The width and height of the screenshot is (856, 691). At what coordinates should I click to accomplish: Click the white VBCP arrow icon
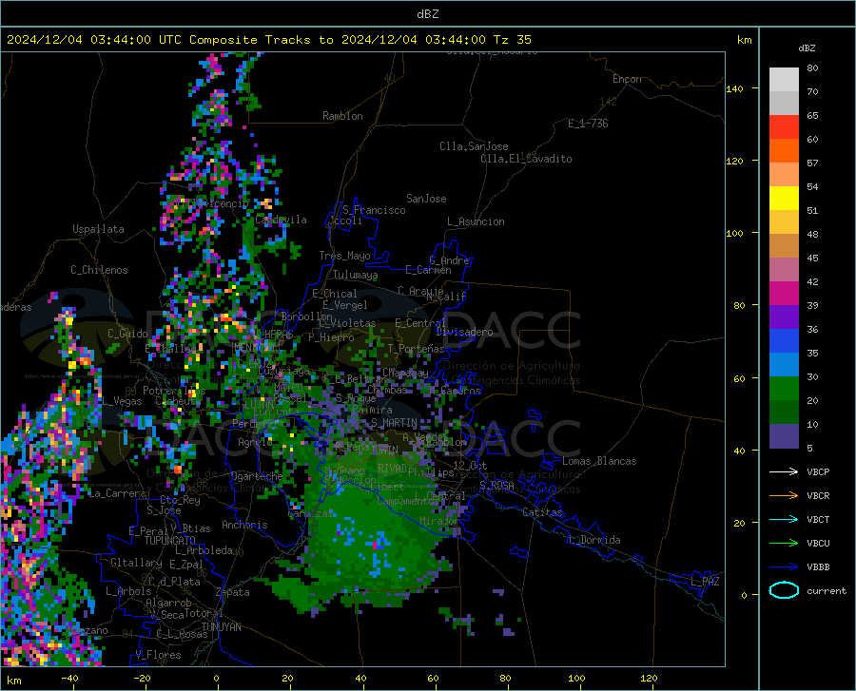[784, 471]
